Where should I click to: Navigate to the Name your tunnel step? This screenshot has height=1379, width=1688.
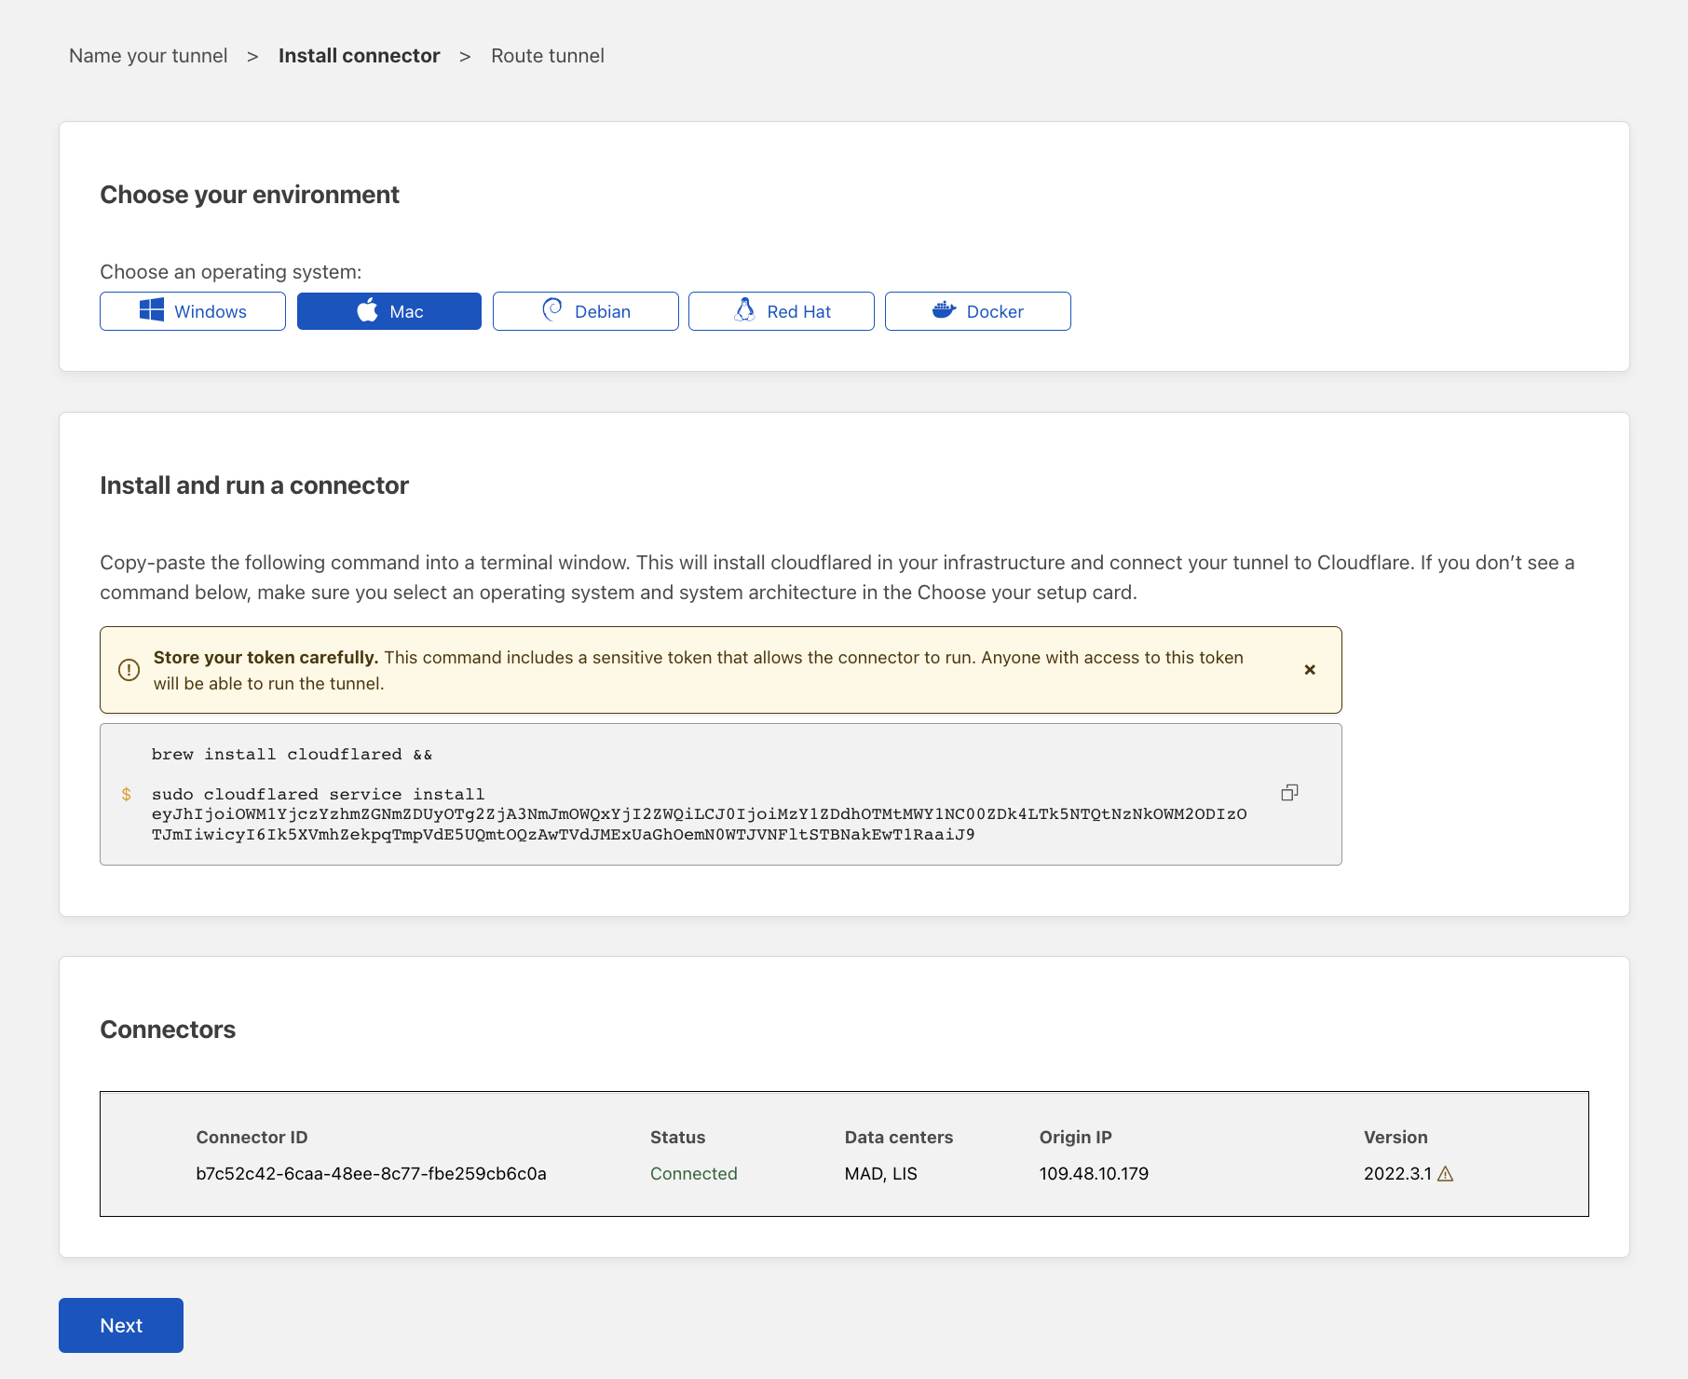pos(147,55)
